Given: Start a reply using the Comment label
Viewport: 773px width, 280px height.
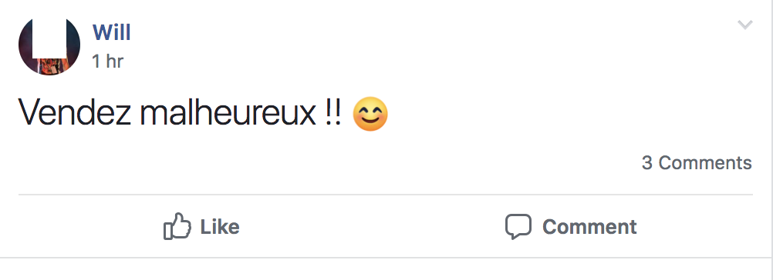Looking at the screenshot, I should (x=589, y=227).
